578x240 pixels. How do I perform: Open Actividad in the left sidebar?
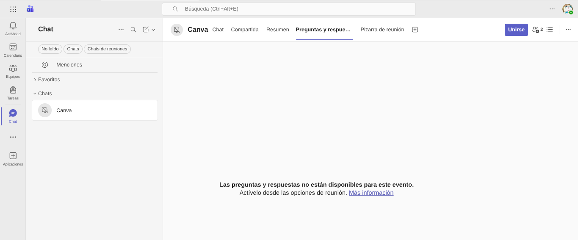(13, 29)
